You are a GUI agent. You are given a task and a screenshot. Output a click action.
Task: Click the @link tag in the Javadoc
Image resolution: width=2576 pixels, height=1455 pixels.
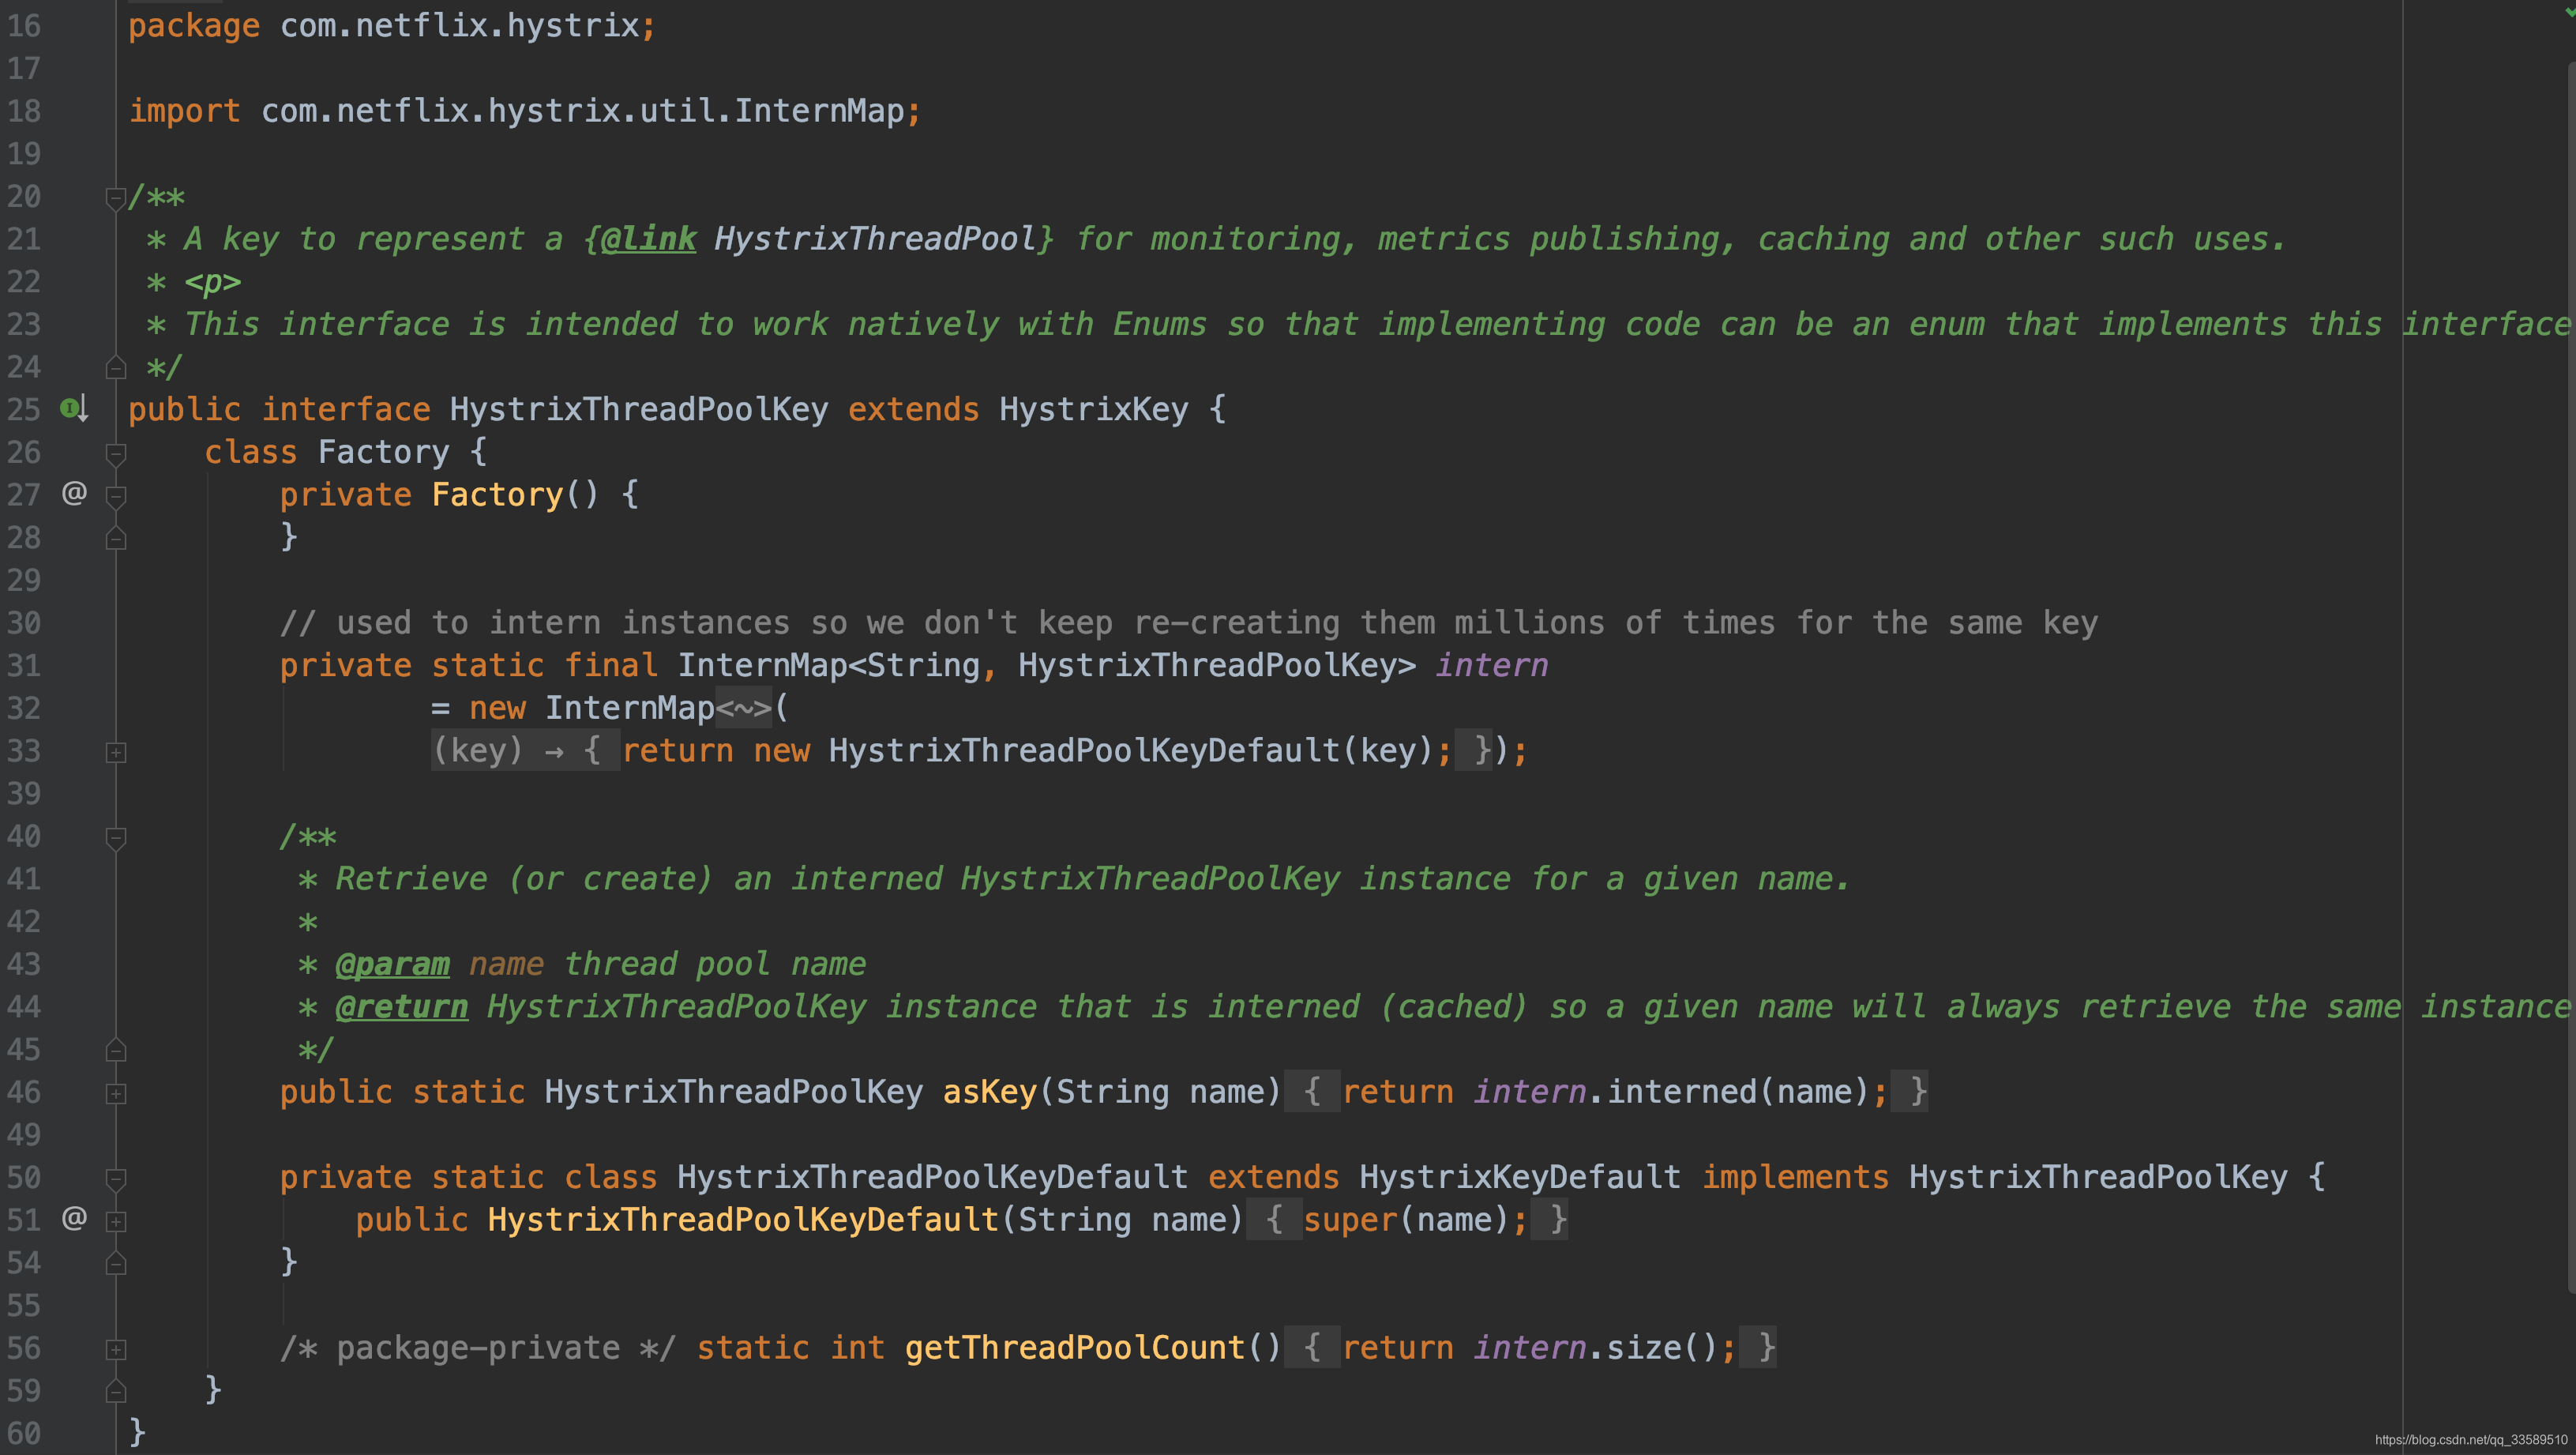(x=648, y=238)
